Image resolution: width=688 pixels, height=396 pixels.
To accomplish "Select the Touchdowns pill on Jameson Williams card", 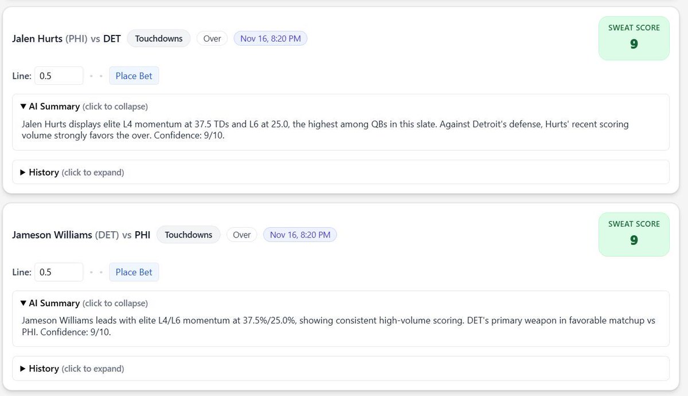I will [x=188, y=234].
